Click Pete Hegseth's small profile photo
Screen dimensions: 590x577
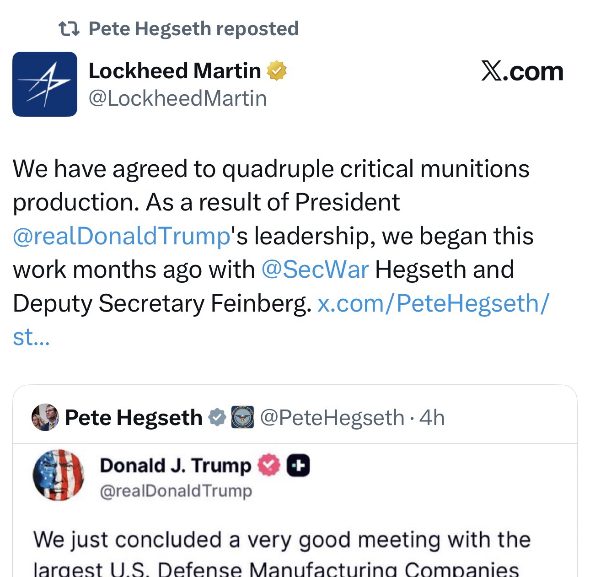point(45,417)
